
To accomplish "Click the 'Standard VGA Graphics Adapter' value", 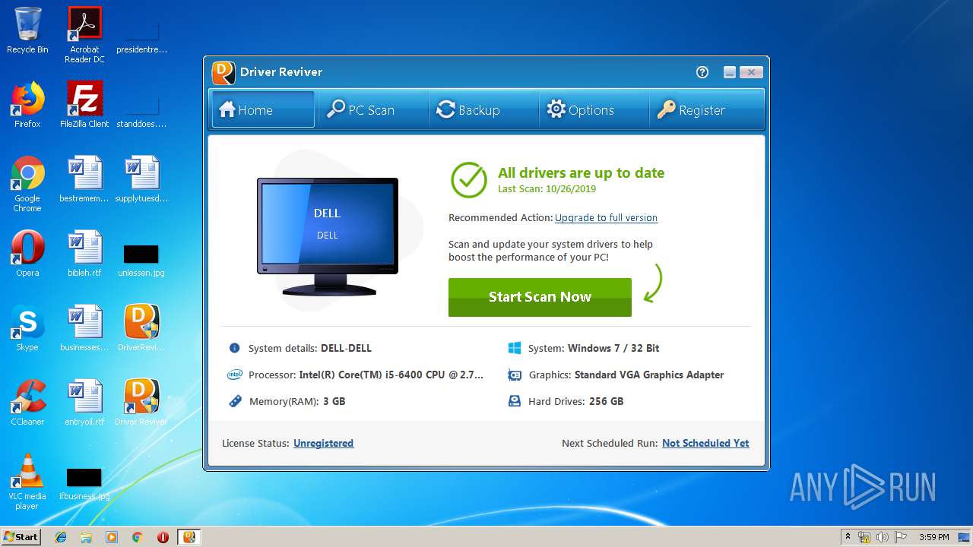I will click(649, 375).
